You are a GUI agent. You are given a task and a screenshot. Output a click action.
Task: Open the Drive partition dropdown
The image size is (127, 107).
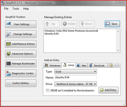[76, 84]
